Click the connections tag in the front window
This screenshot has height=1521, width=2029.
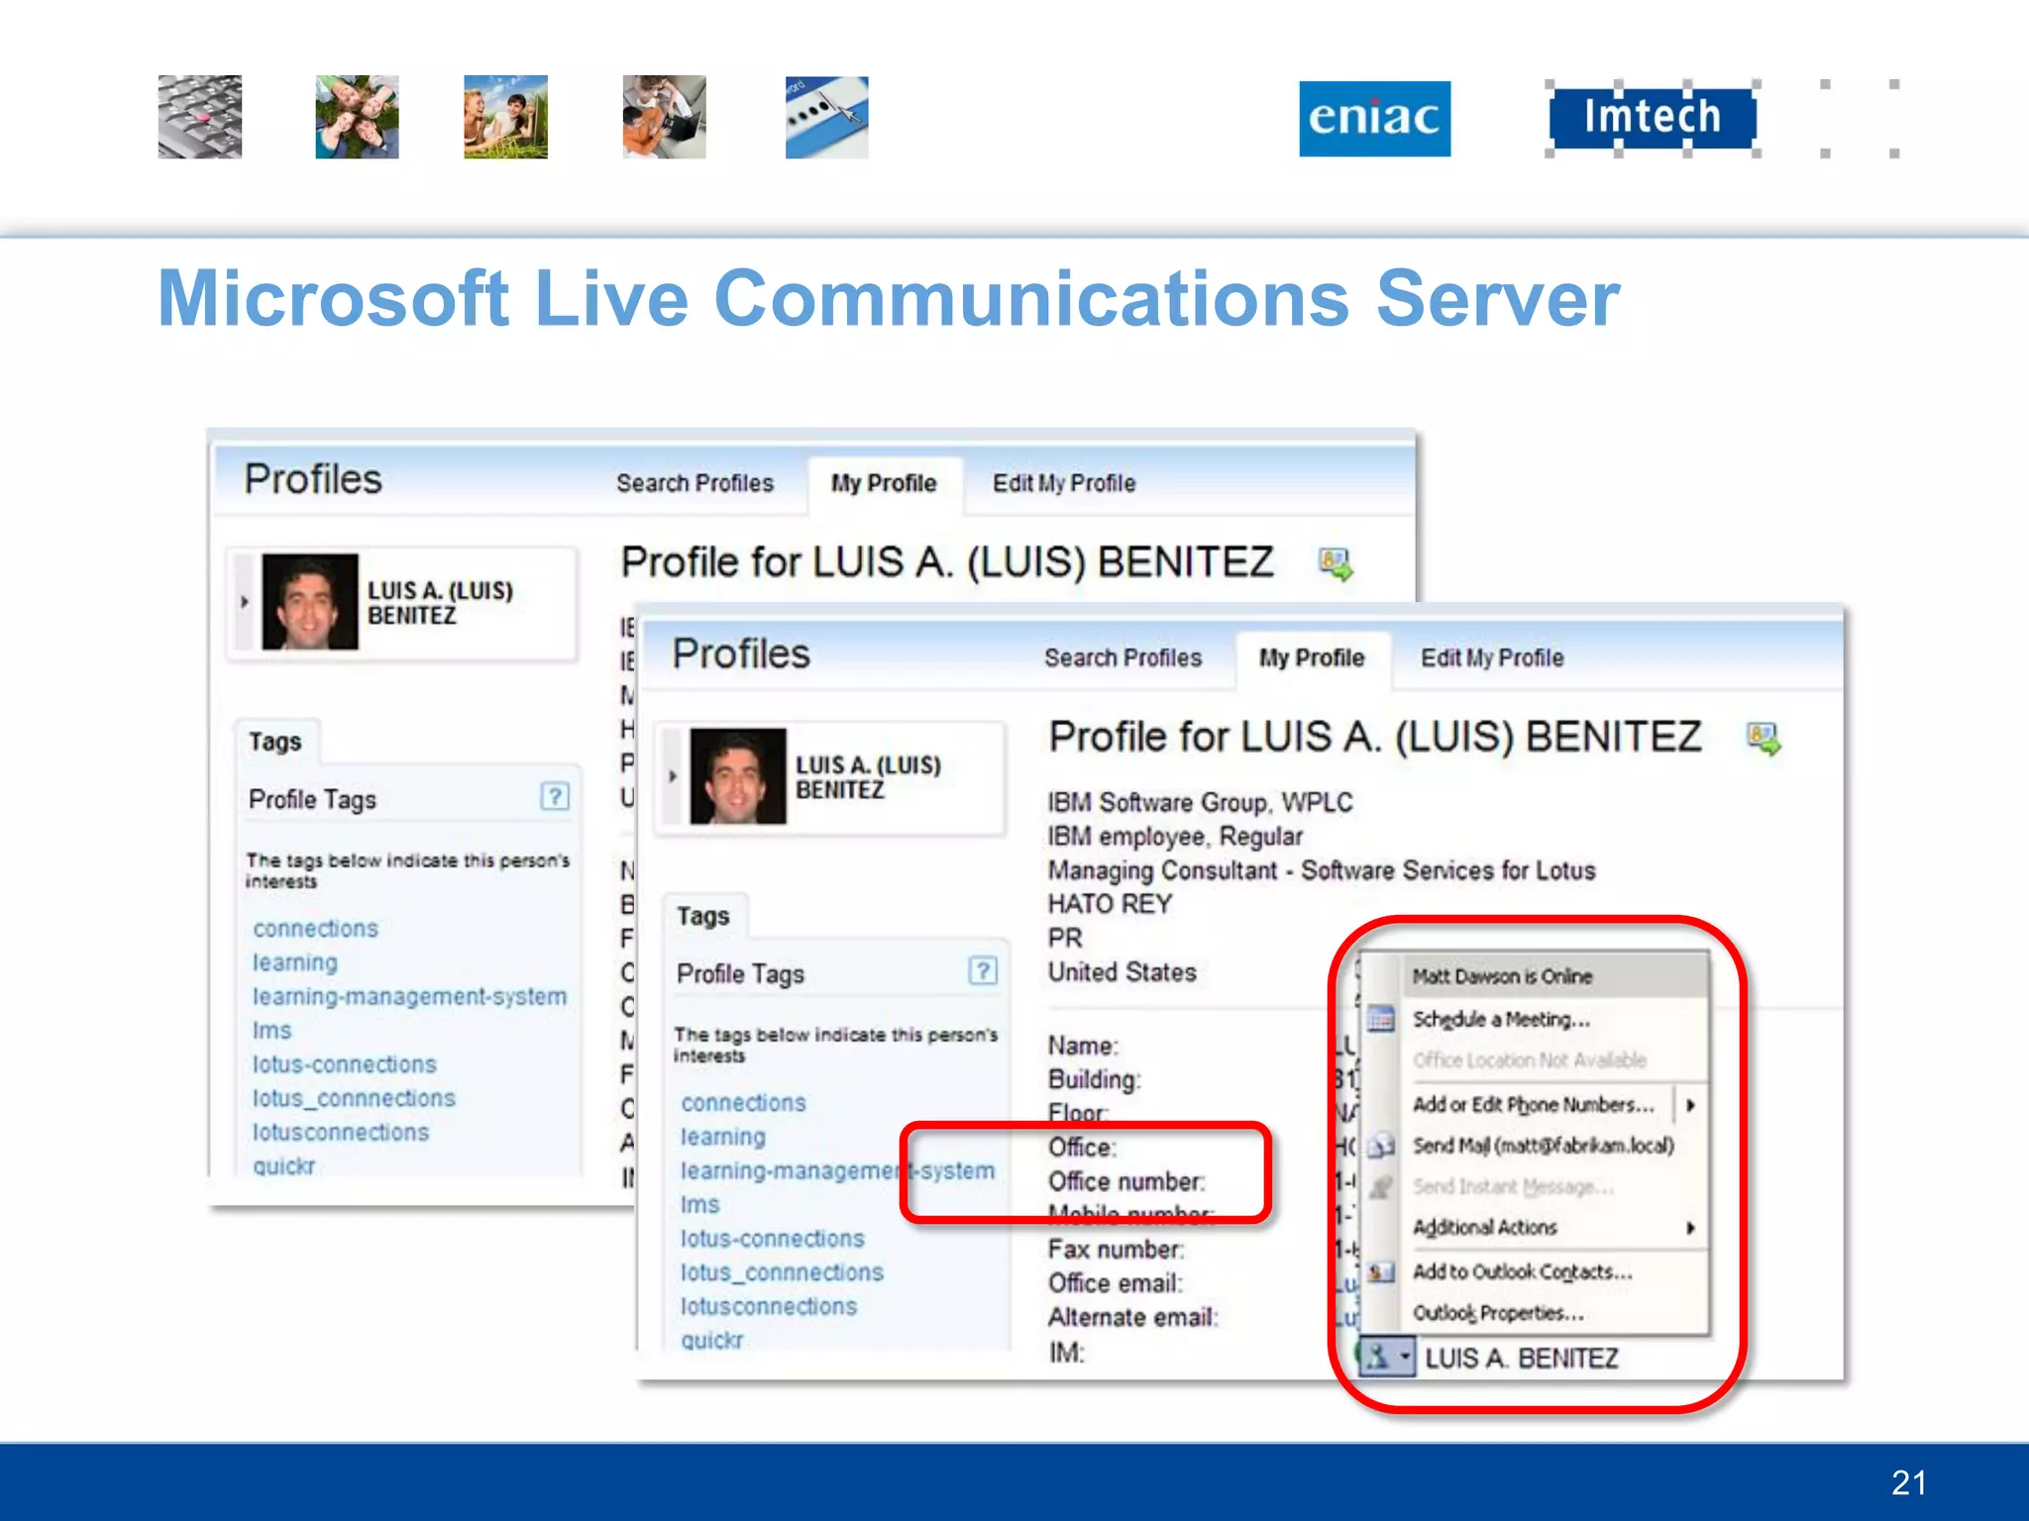[x=743, y=1103]
